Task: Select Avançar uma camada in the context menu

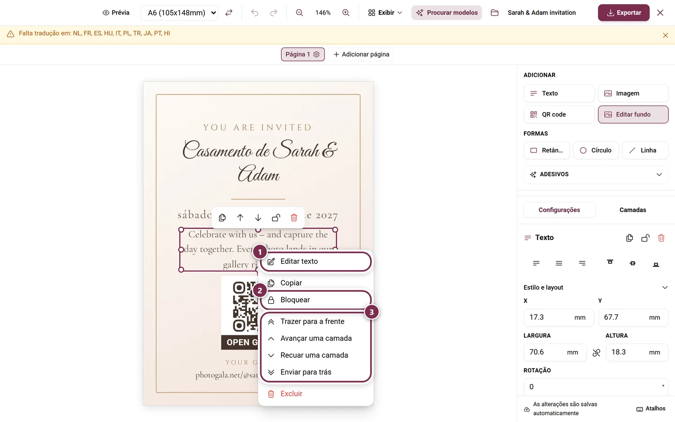Action: [316, 338]
